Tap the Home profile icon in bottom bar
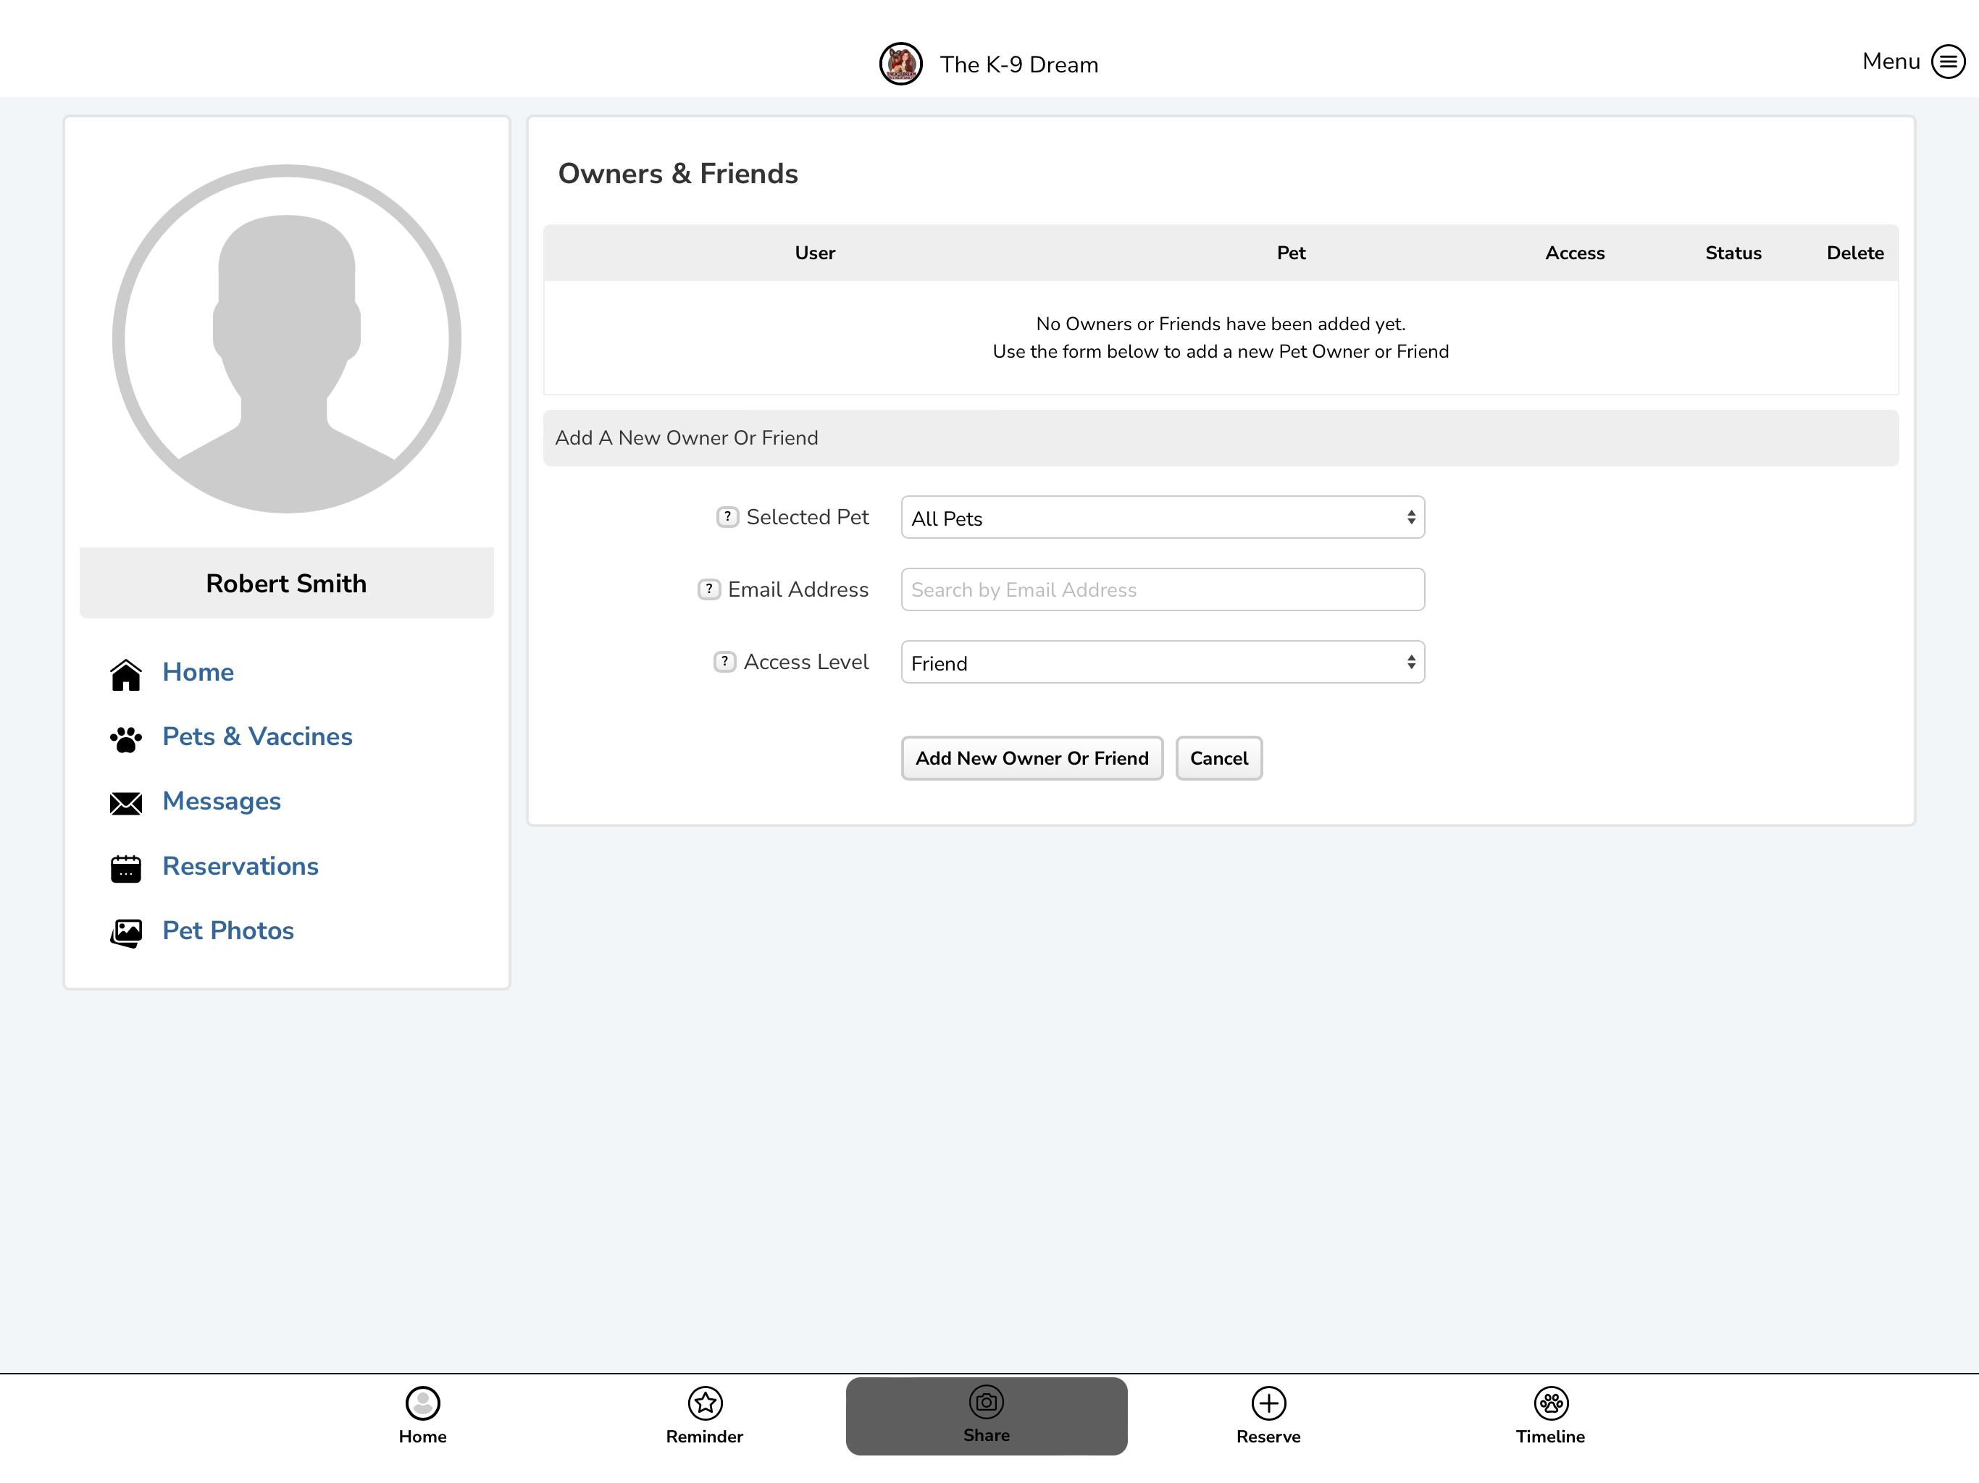 point(422,1403)
